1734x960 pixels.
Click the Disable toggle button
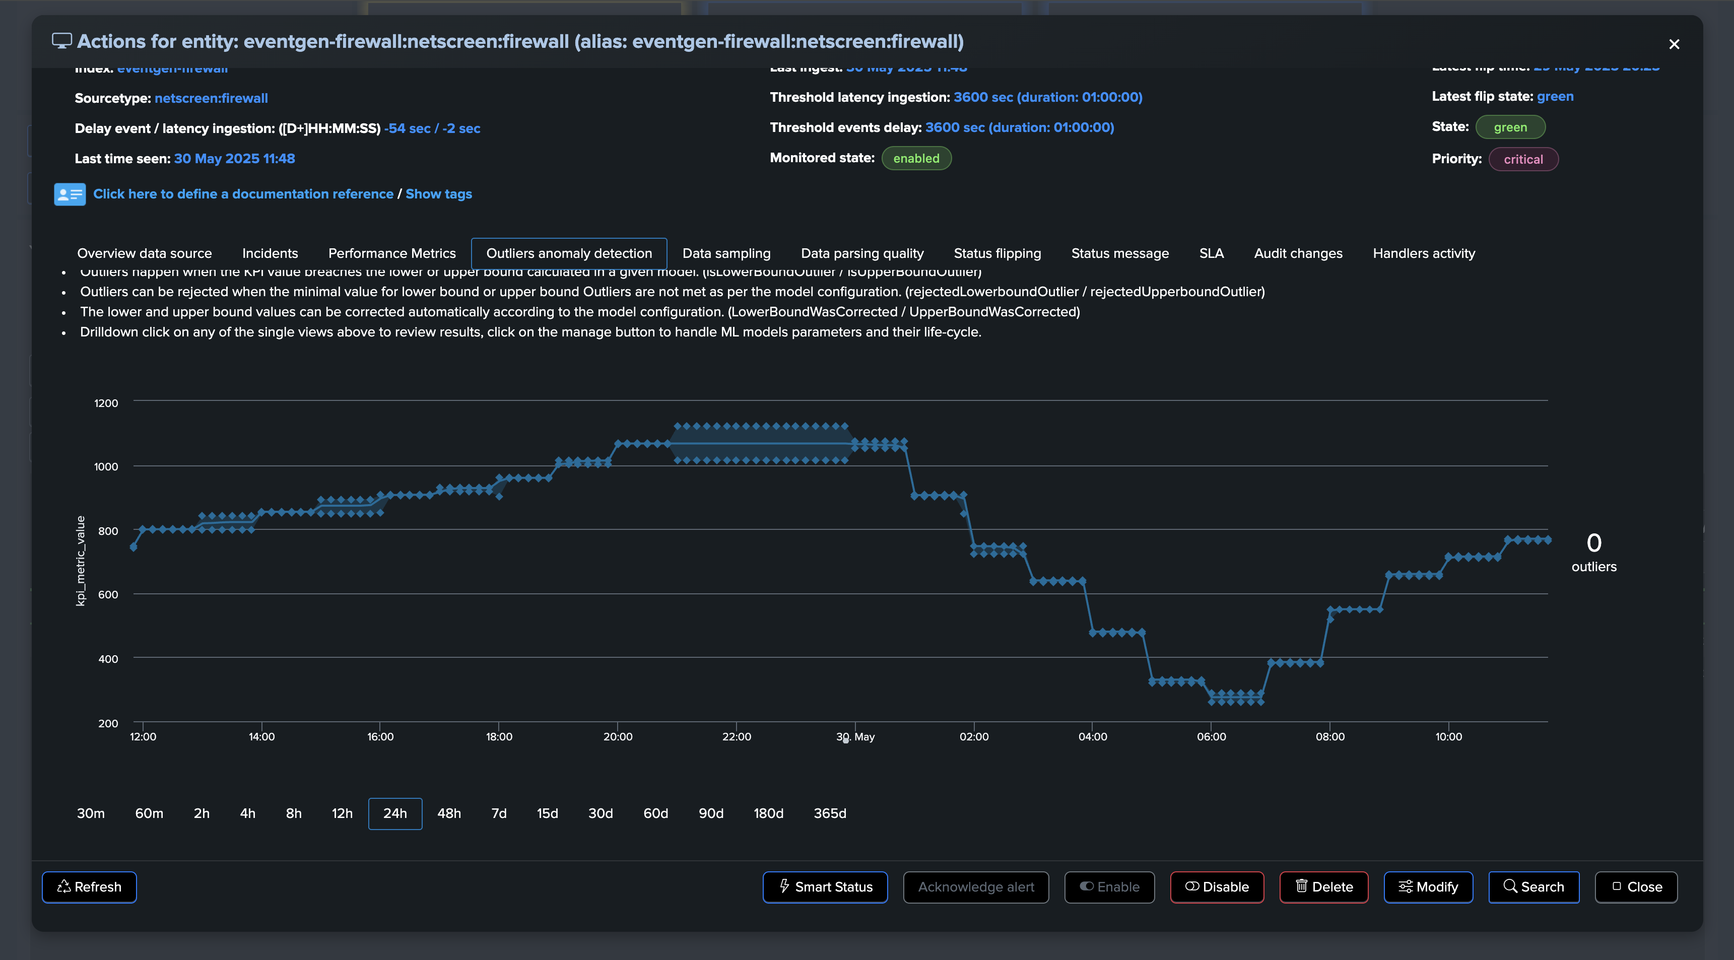[x=1216, y=886]
